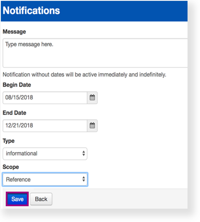
Task: Click the Message field label
Action: pos(14,32)
